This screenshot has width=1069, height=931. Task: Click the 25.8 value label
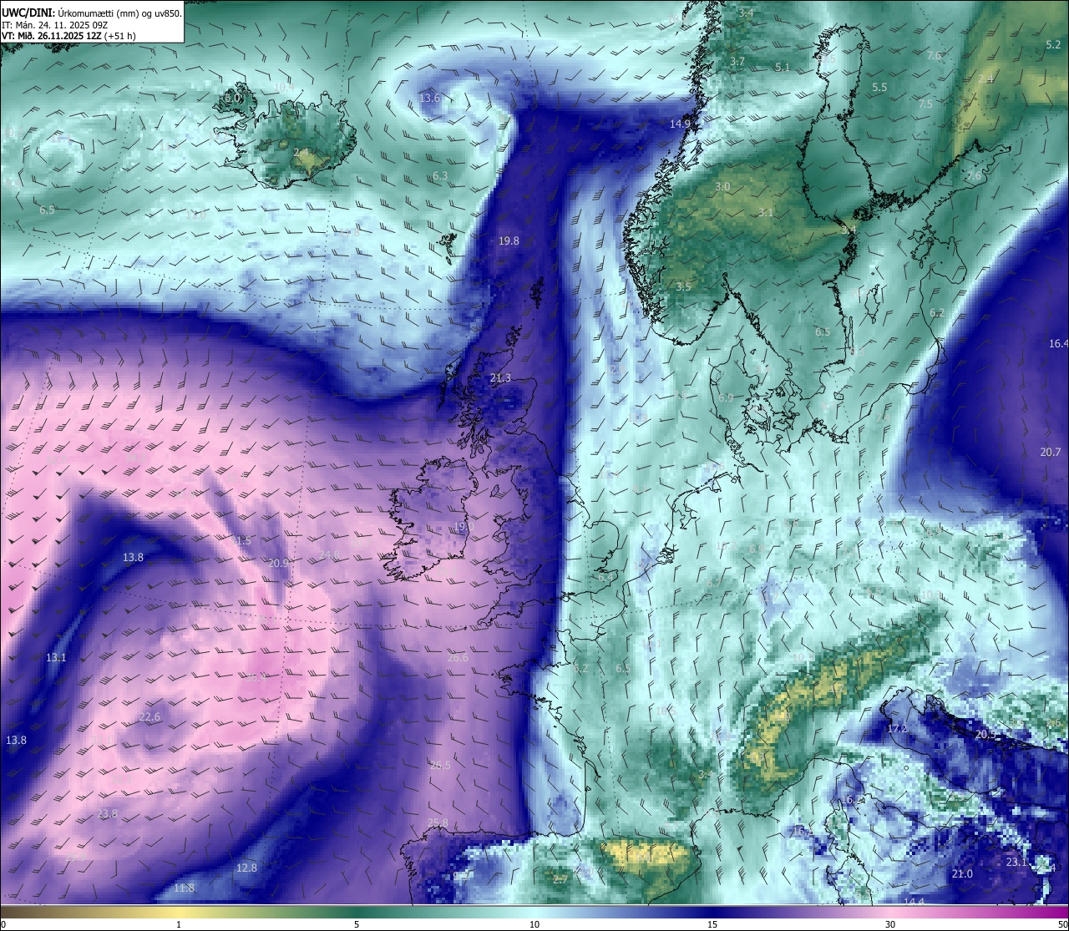click(438, 822)
